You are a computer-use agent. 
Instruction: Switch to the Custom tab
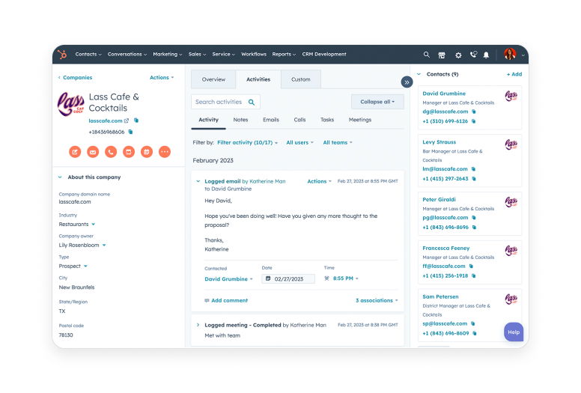click(x=301, y=79)
